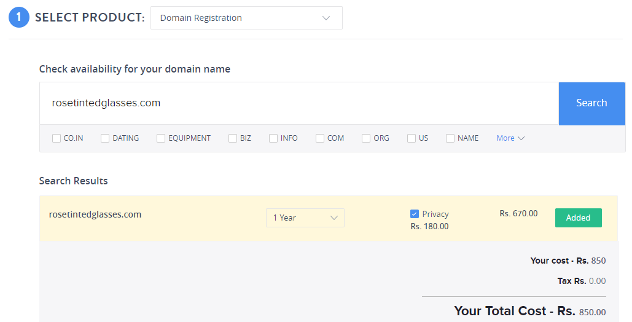
Task: Open the 1 Year duration dropdown
Action: point(305,218)
